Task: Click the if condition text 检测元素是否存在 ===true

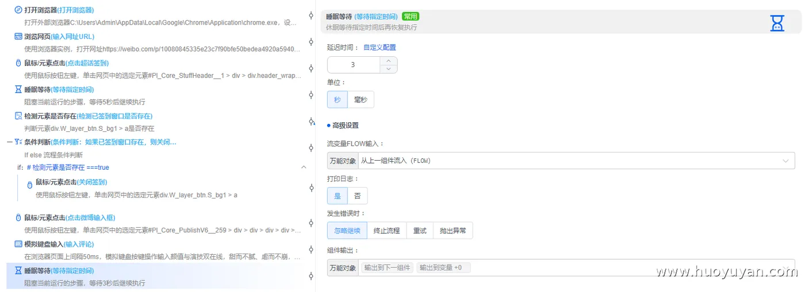Action: pos(68,168)
